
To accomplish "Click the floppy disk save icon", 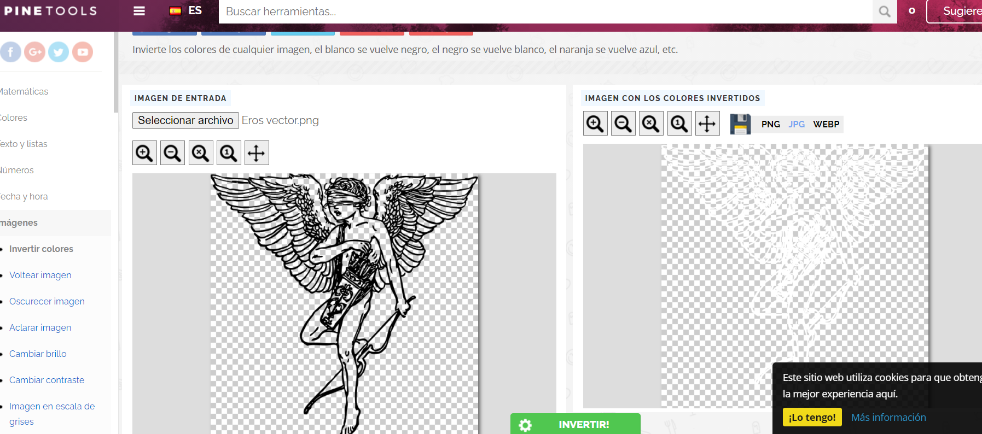I will click(740, 124).
